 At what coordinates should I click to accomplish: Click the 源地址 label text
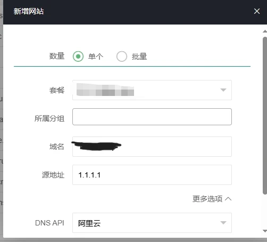click(53, 175)
